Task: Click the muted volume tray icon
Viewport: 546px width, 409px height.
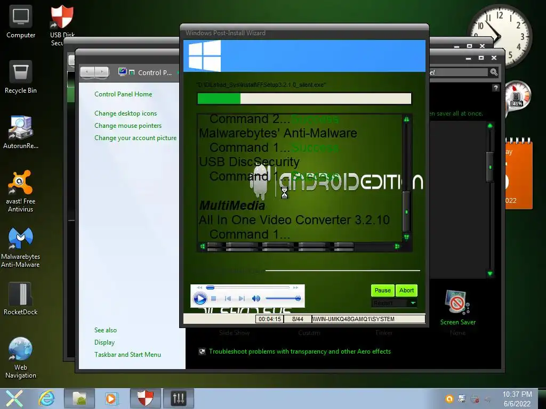Action: tap(488, 399)
